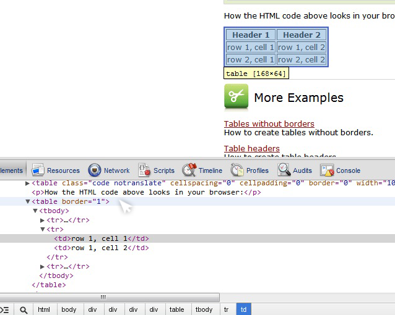The width and height of the screenshot is (395, 315).
Task: Select the first div breadcrumb
Action: [x=92, y=309]
